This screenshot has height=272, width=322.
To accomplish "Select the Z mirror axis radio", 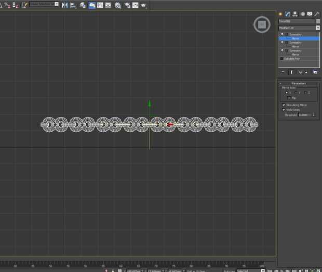I will click(x=305, y=93).
